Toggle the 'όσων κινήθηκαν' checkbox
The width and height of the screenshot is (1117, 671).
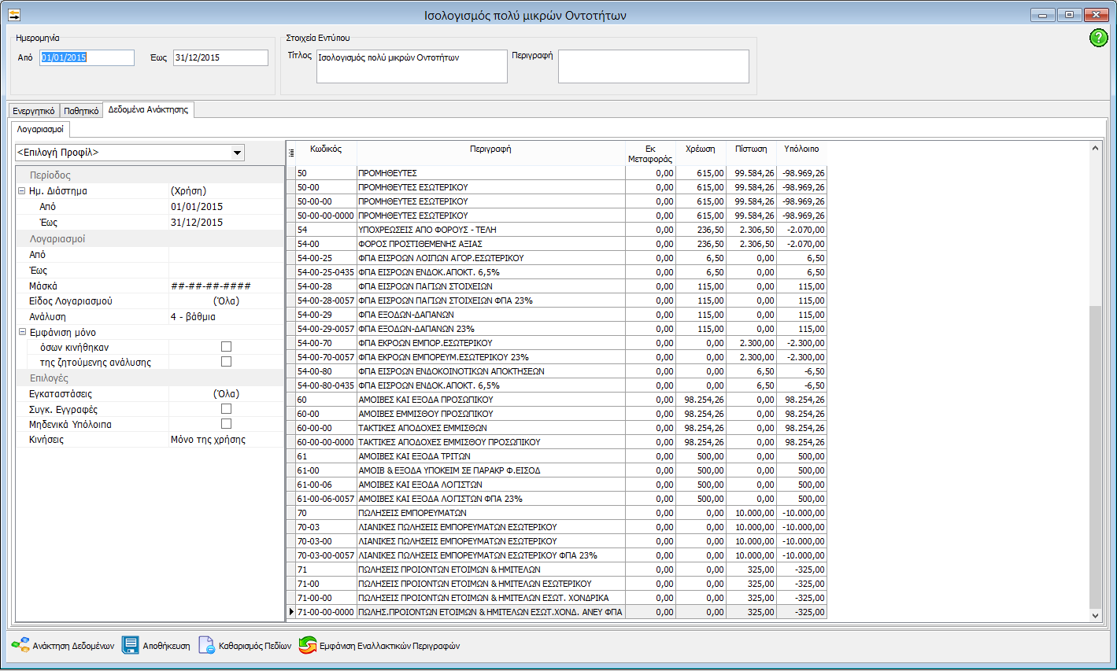[226, 347]
